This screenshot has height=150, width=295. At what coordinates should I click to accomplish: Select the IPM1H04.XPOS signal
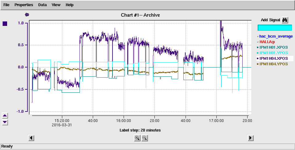pos(273,59)
